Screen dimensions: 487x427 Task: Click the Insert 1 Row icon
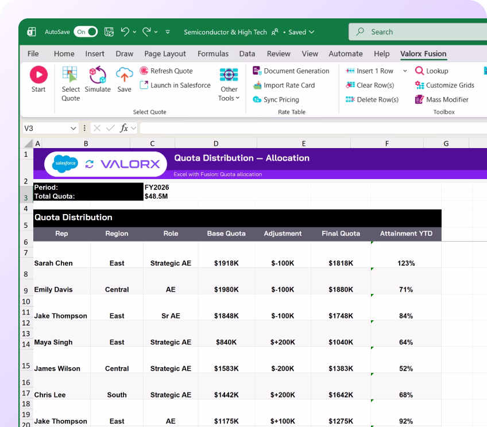350,71
